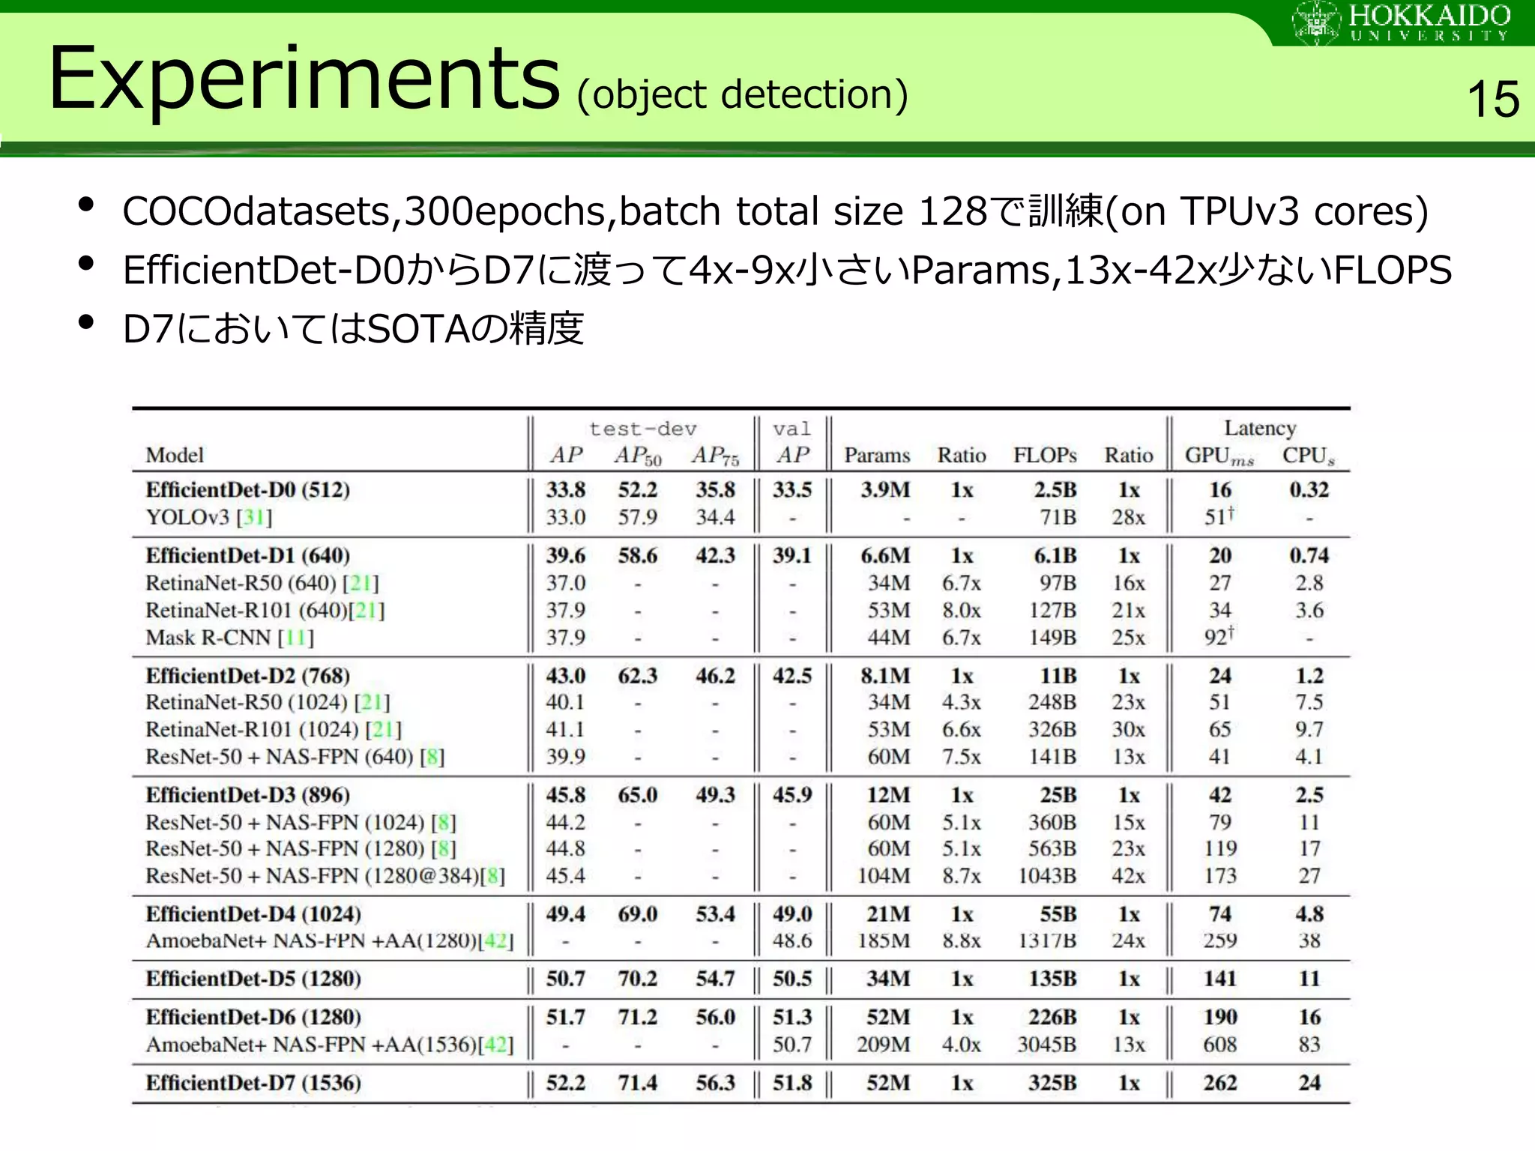The height and width of the screenshot is (1151, 1535).
Task: Click the 'EfficientDet-D2 (768)' row label
Action: tap(248, 676)
